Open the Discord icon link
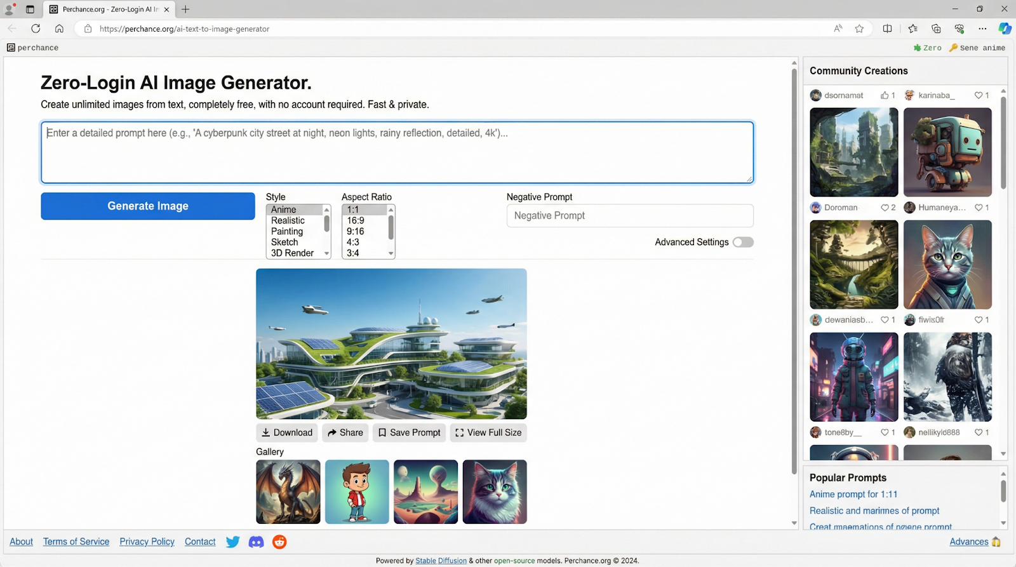This screenshot has width=1016, height=567. coord(256,542)
